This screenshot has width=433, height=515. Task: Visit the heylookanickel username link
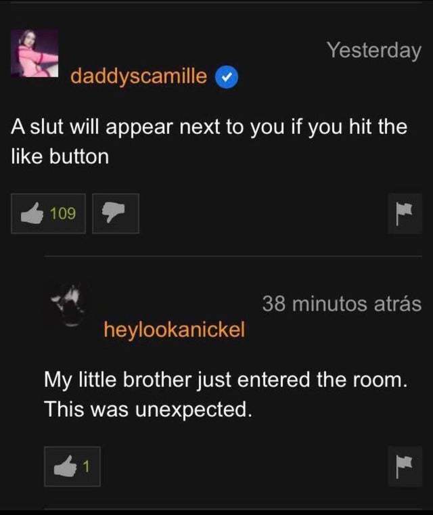coord(175,330)
